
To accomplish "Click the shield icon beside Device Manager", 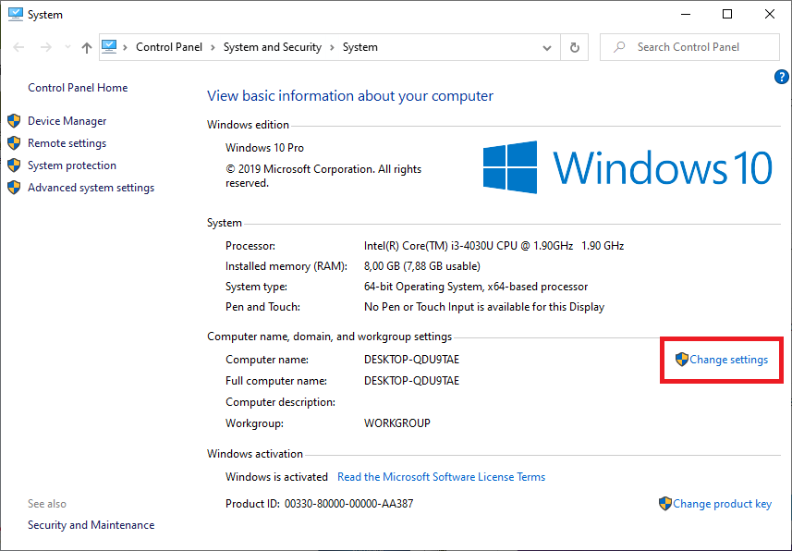I will 14,121.
